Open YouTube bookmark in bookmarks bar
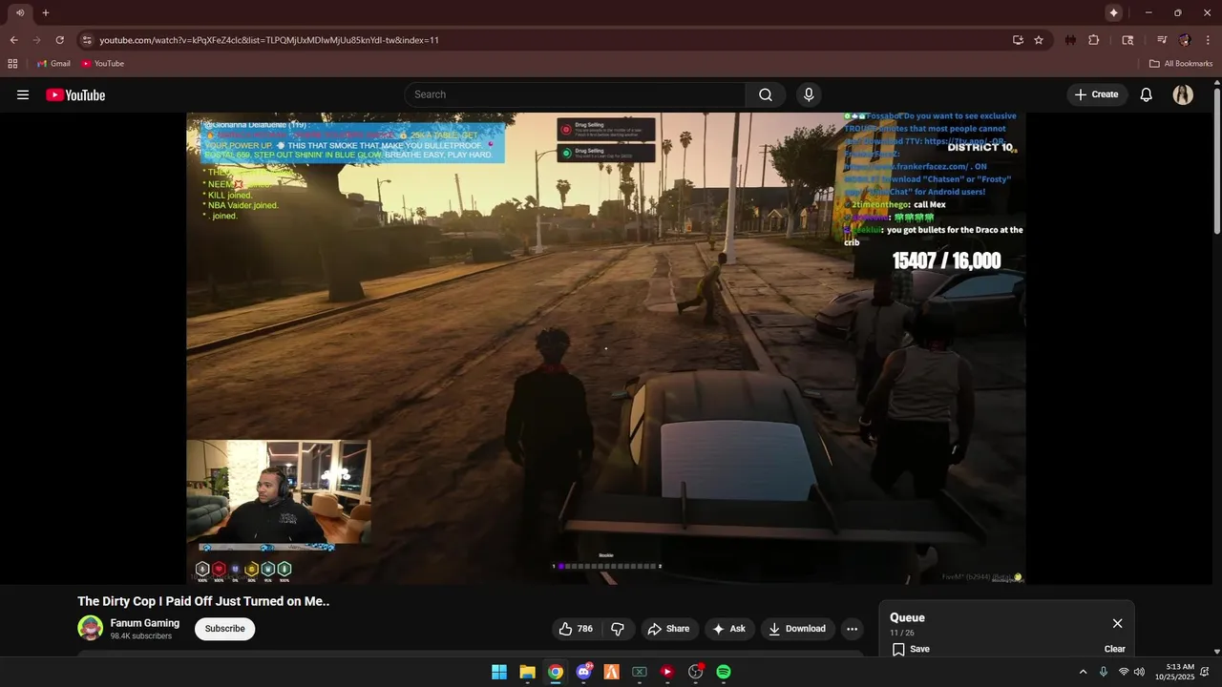The width and height of the screenshot is (1222, 687). 103,64
